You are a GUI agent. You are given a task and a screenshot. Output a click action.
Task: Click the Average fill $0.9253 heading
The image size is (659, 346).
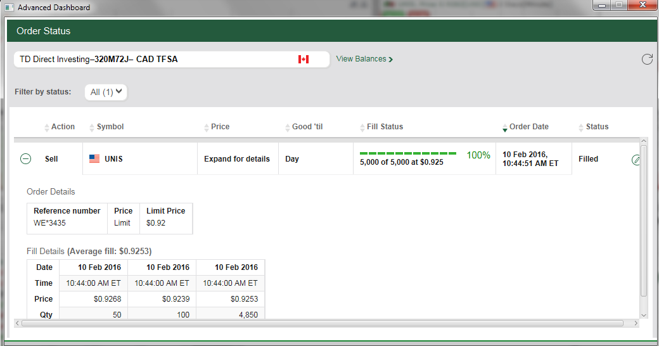coord(109,252)
